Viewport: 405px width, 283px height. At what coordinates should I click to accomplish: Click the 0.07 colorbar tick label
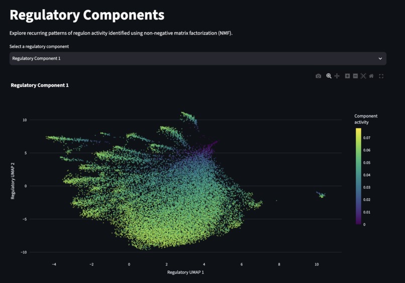click(x=367, y=138)
